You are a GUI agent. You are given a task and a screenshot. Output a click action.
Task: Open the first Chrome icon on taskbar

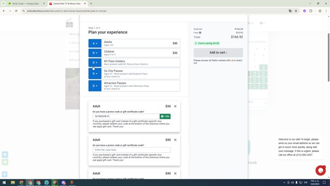[x=21, y=182]
